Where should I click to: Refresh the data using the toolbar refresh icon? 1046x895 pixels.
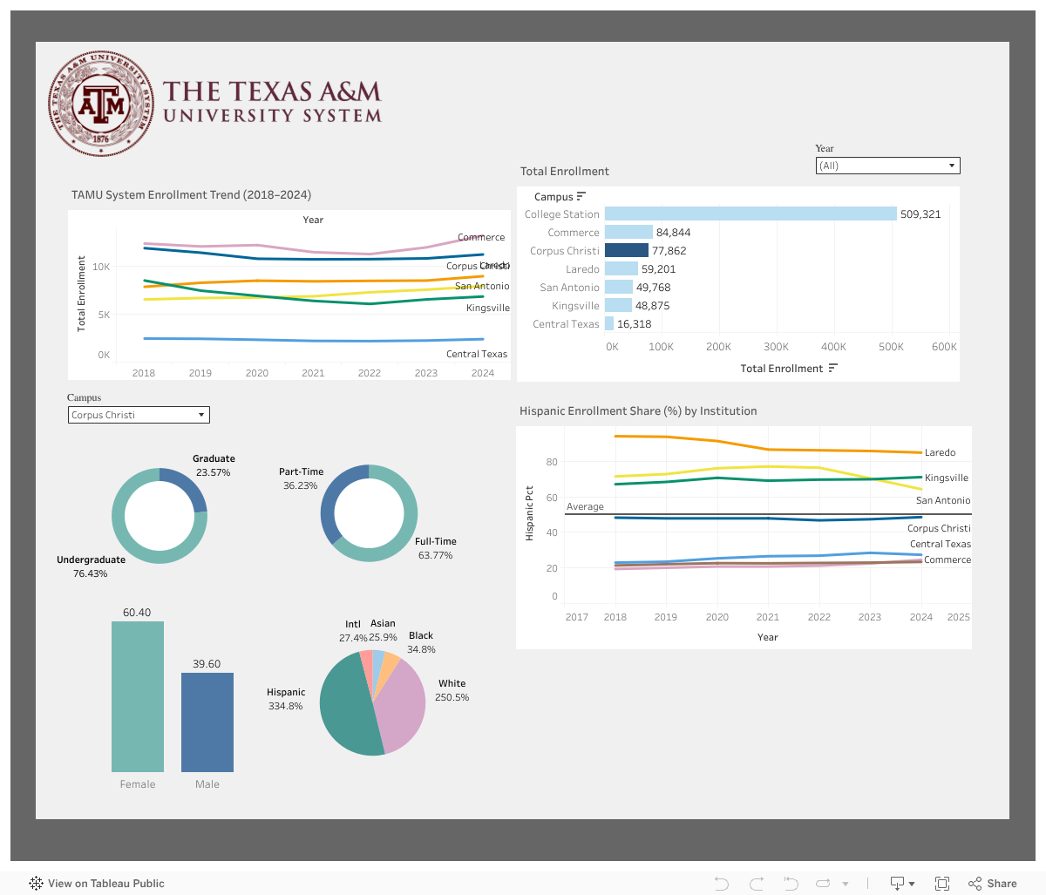(822, 883)
